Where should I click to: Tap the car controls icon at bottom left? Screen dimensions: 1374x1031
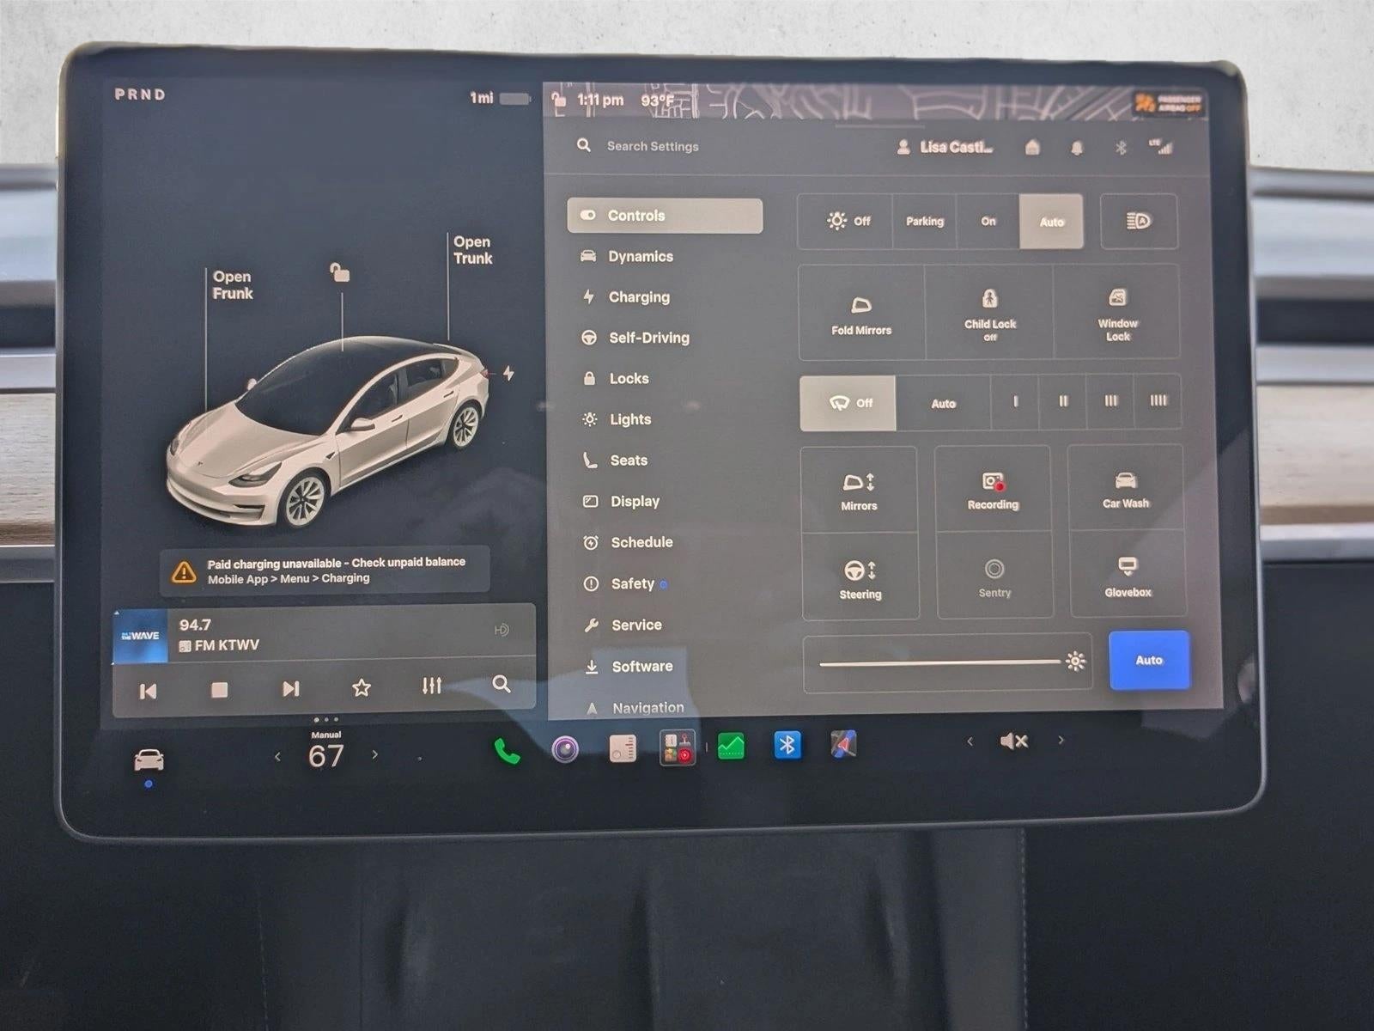tap(149, 760)
